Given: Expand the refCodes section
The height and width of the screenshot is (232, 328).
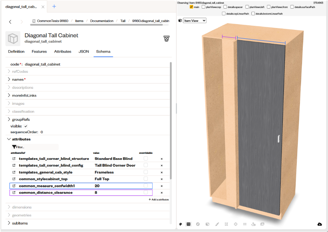Looking at the screenshot, I should [9, 71].
